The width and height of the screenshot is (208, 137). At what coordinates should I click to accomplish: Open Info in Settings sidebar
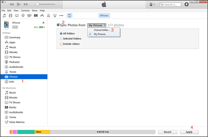tap(24, 82)
